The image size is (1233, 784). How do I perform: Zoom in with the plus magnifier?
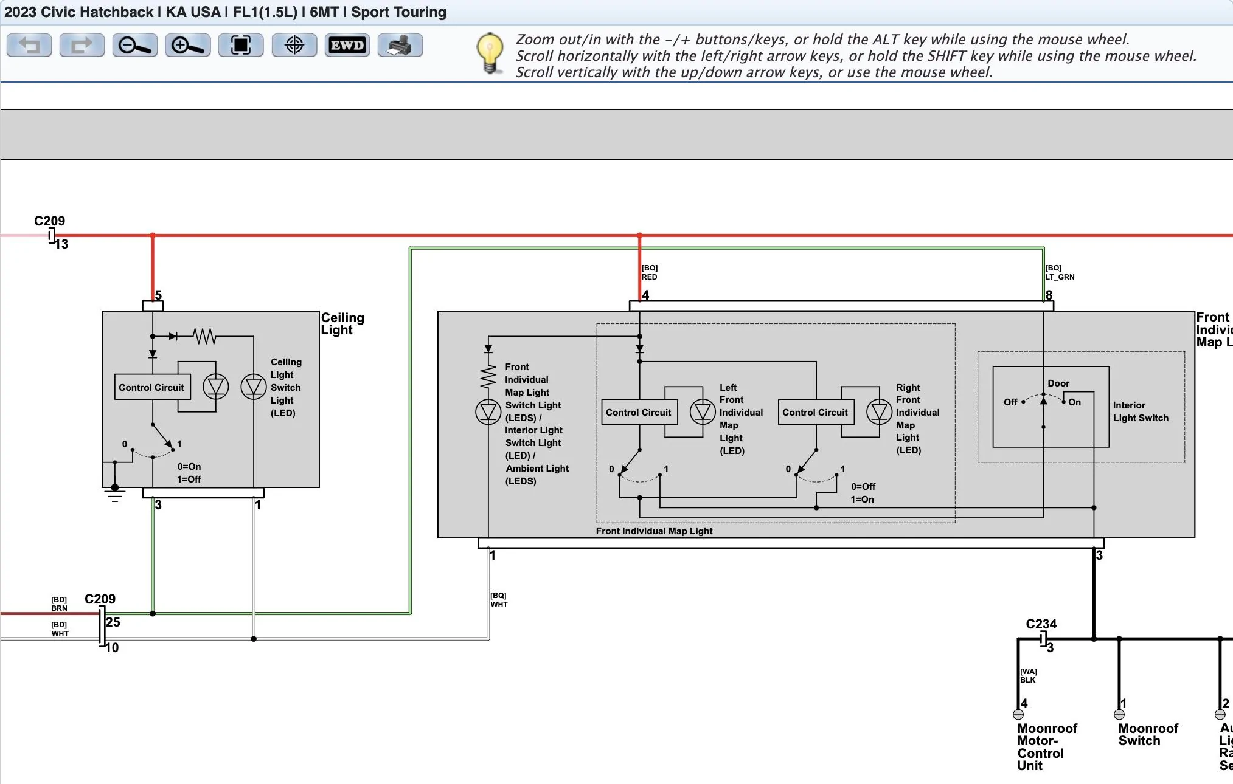[x=187, y=46]
